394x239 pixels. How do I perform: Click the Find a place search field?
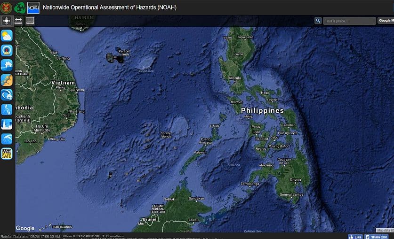pyautogui.click(x=349, y=21)
